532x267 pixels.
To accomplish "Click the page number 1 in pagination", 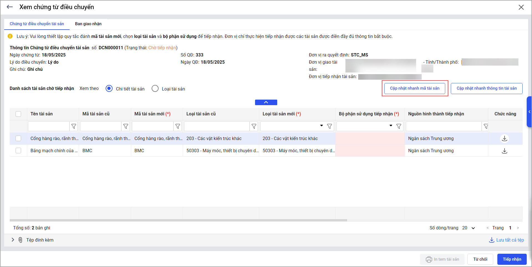I will [510, 228].
